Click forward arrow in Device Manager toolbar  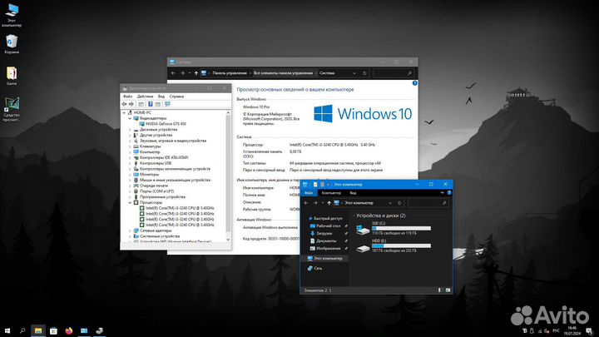(x=131, y=104)
